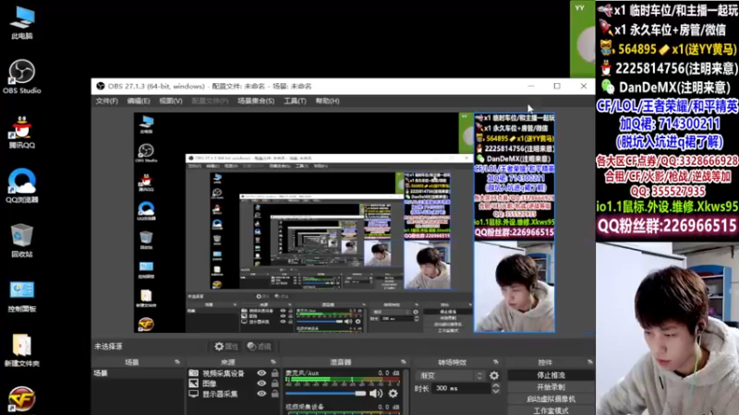Pop out 转场特效 dock panel icon
739x415 pixels.
[496, 362]
